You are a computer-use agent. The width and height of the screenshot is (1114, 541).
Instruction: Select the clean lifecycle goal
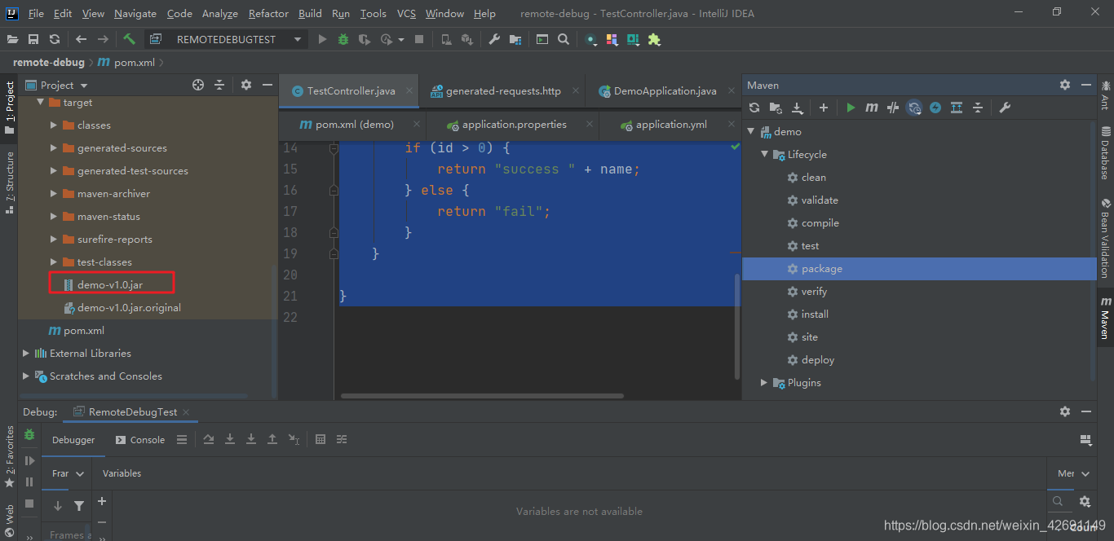pyautogui.click(x=813, y=178)
